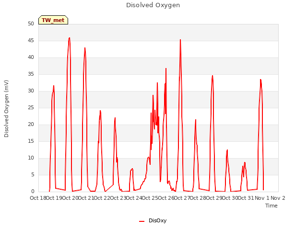Screen dimensions: 307x230
Task: Click the Oct 27 x-axis tick label
Action: (182, 198)
